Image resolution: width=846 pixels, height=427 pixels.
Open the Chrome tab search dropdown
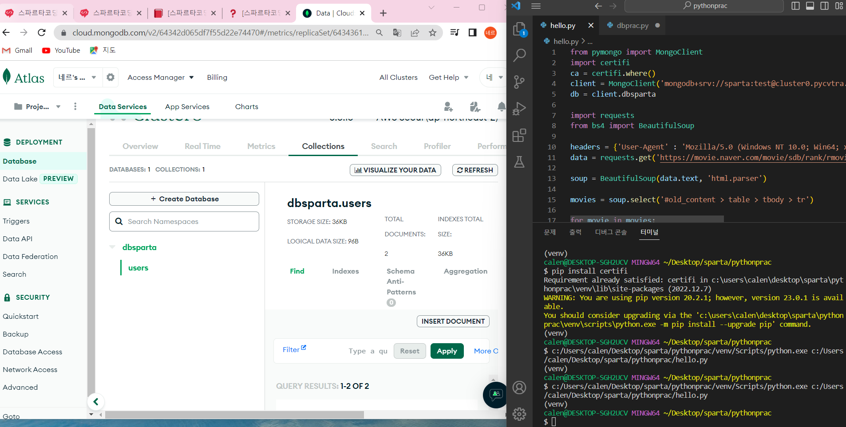431,8
